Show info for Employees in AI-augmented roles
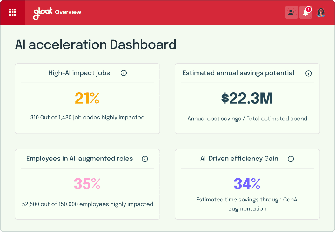The image size is (335, 232). tap(145, 159)
